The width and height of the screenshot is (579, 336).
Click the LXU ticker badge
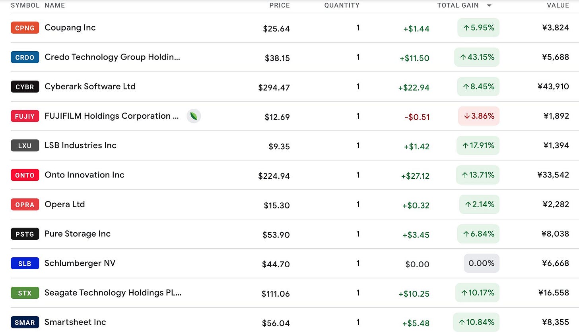coord(25,145)
